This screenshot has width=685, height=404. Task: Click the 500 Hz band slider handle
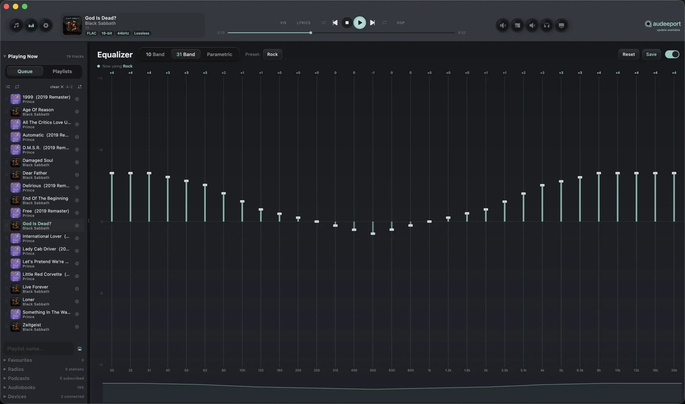pyautogui.click(x=373, y=234)
